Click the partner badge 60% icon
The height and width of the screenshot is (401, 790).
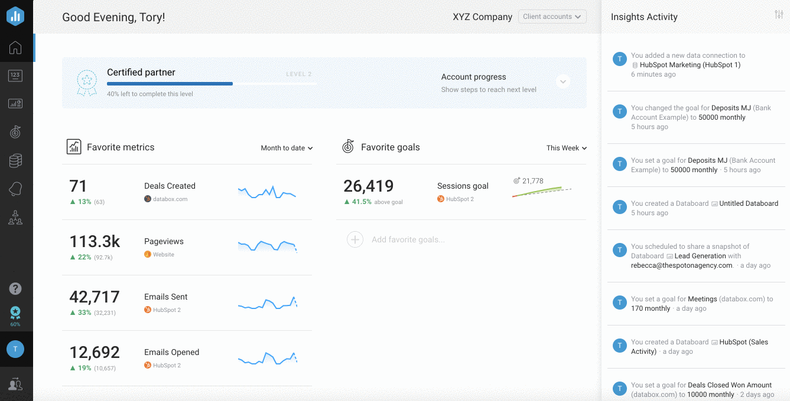(x=16, y=315)
